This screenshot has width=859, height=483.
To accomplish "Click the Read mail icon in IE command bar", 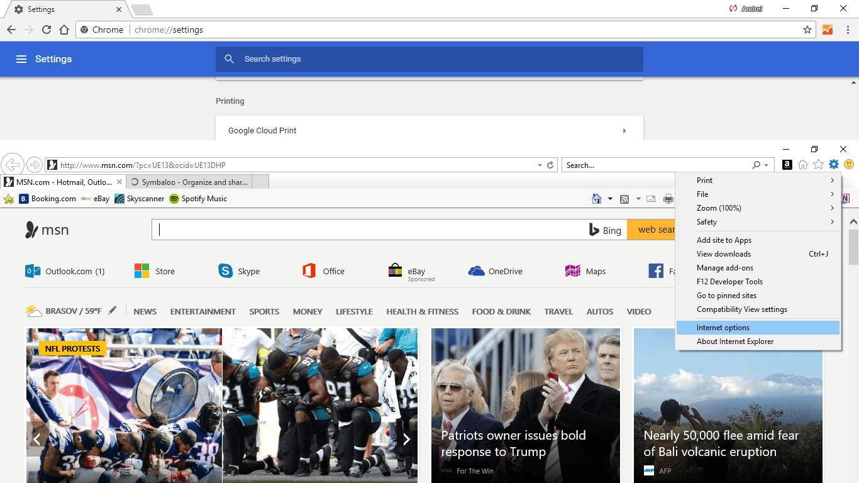I will (x=651, y=199).
